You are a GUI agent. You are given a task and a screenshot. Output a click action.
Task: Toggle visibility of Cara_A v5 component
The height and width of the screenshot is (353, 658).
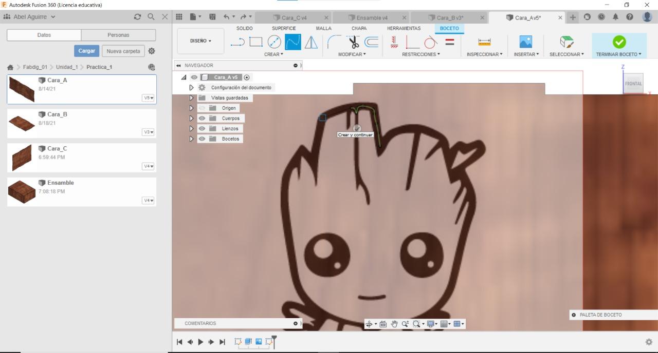click(194, 77)
